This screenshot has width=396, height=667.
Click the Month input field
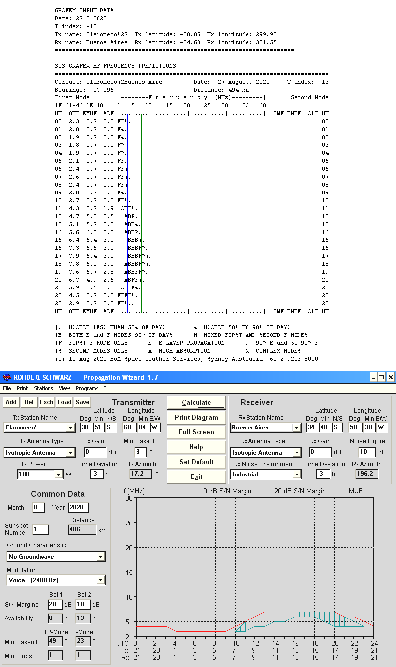pos(39,507)
